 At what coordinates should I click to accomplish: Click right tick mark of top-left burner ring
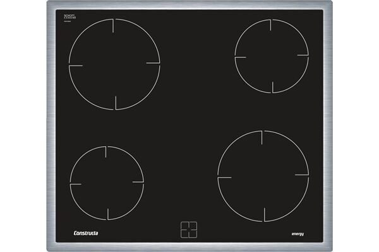(153, 63)
